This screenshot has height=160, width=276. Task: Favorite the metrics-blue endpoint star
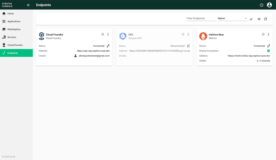coord(263,34)
